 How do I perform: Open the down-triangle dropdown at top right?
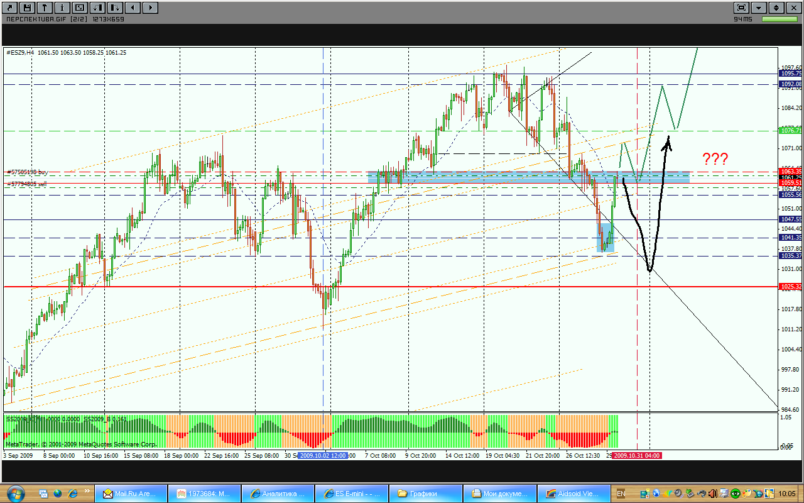click(759, 8)
